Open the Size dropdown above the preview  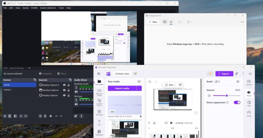click(x=170, y=85)
